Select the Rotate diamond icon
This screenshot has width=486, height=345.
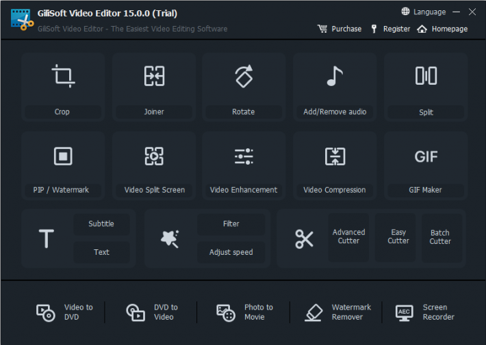(x=244, y=76)
